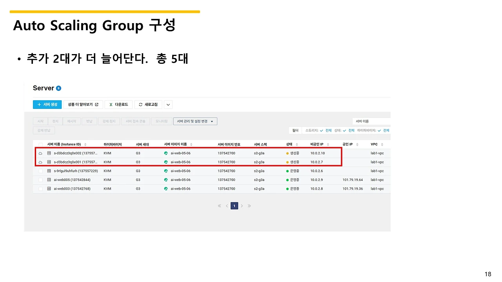Screen dimensions: 502x282
Task: Click the disabled 시작 button
Action: [x=40, y=121]
